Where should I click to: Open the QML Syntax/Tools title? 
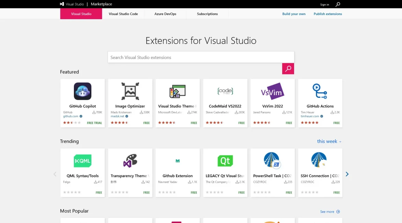coord(82,176)
